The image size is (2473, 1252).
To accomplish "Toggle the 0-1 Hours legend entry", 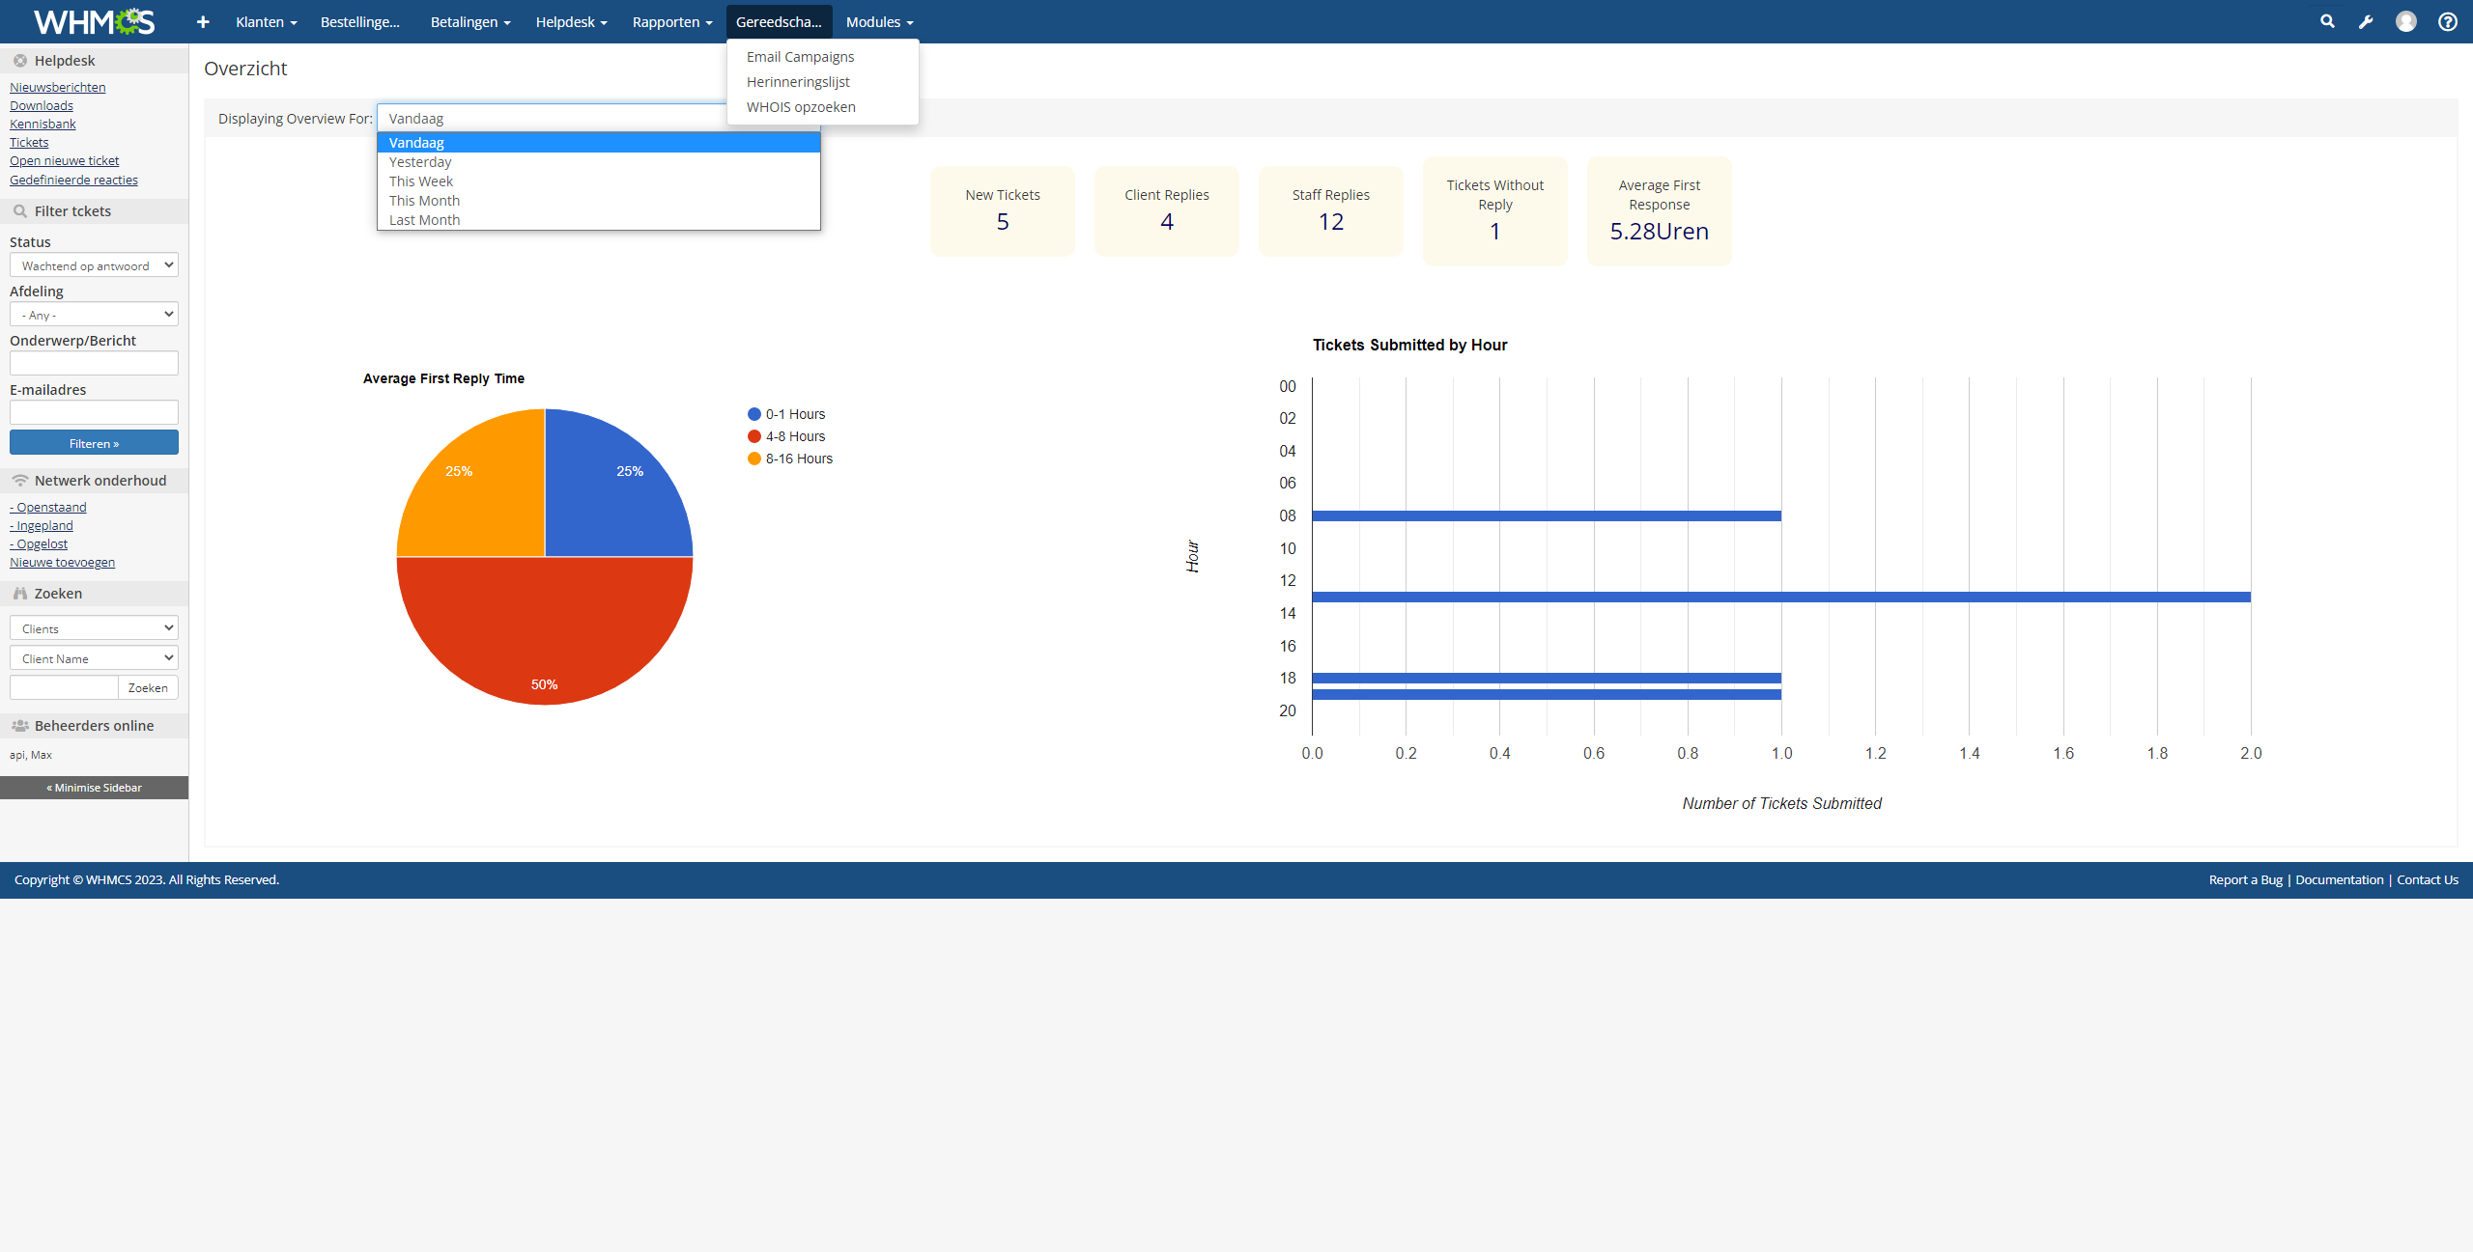I will coord(786,414).
